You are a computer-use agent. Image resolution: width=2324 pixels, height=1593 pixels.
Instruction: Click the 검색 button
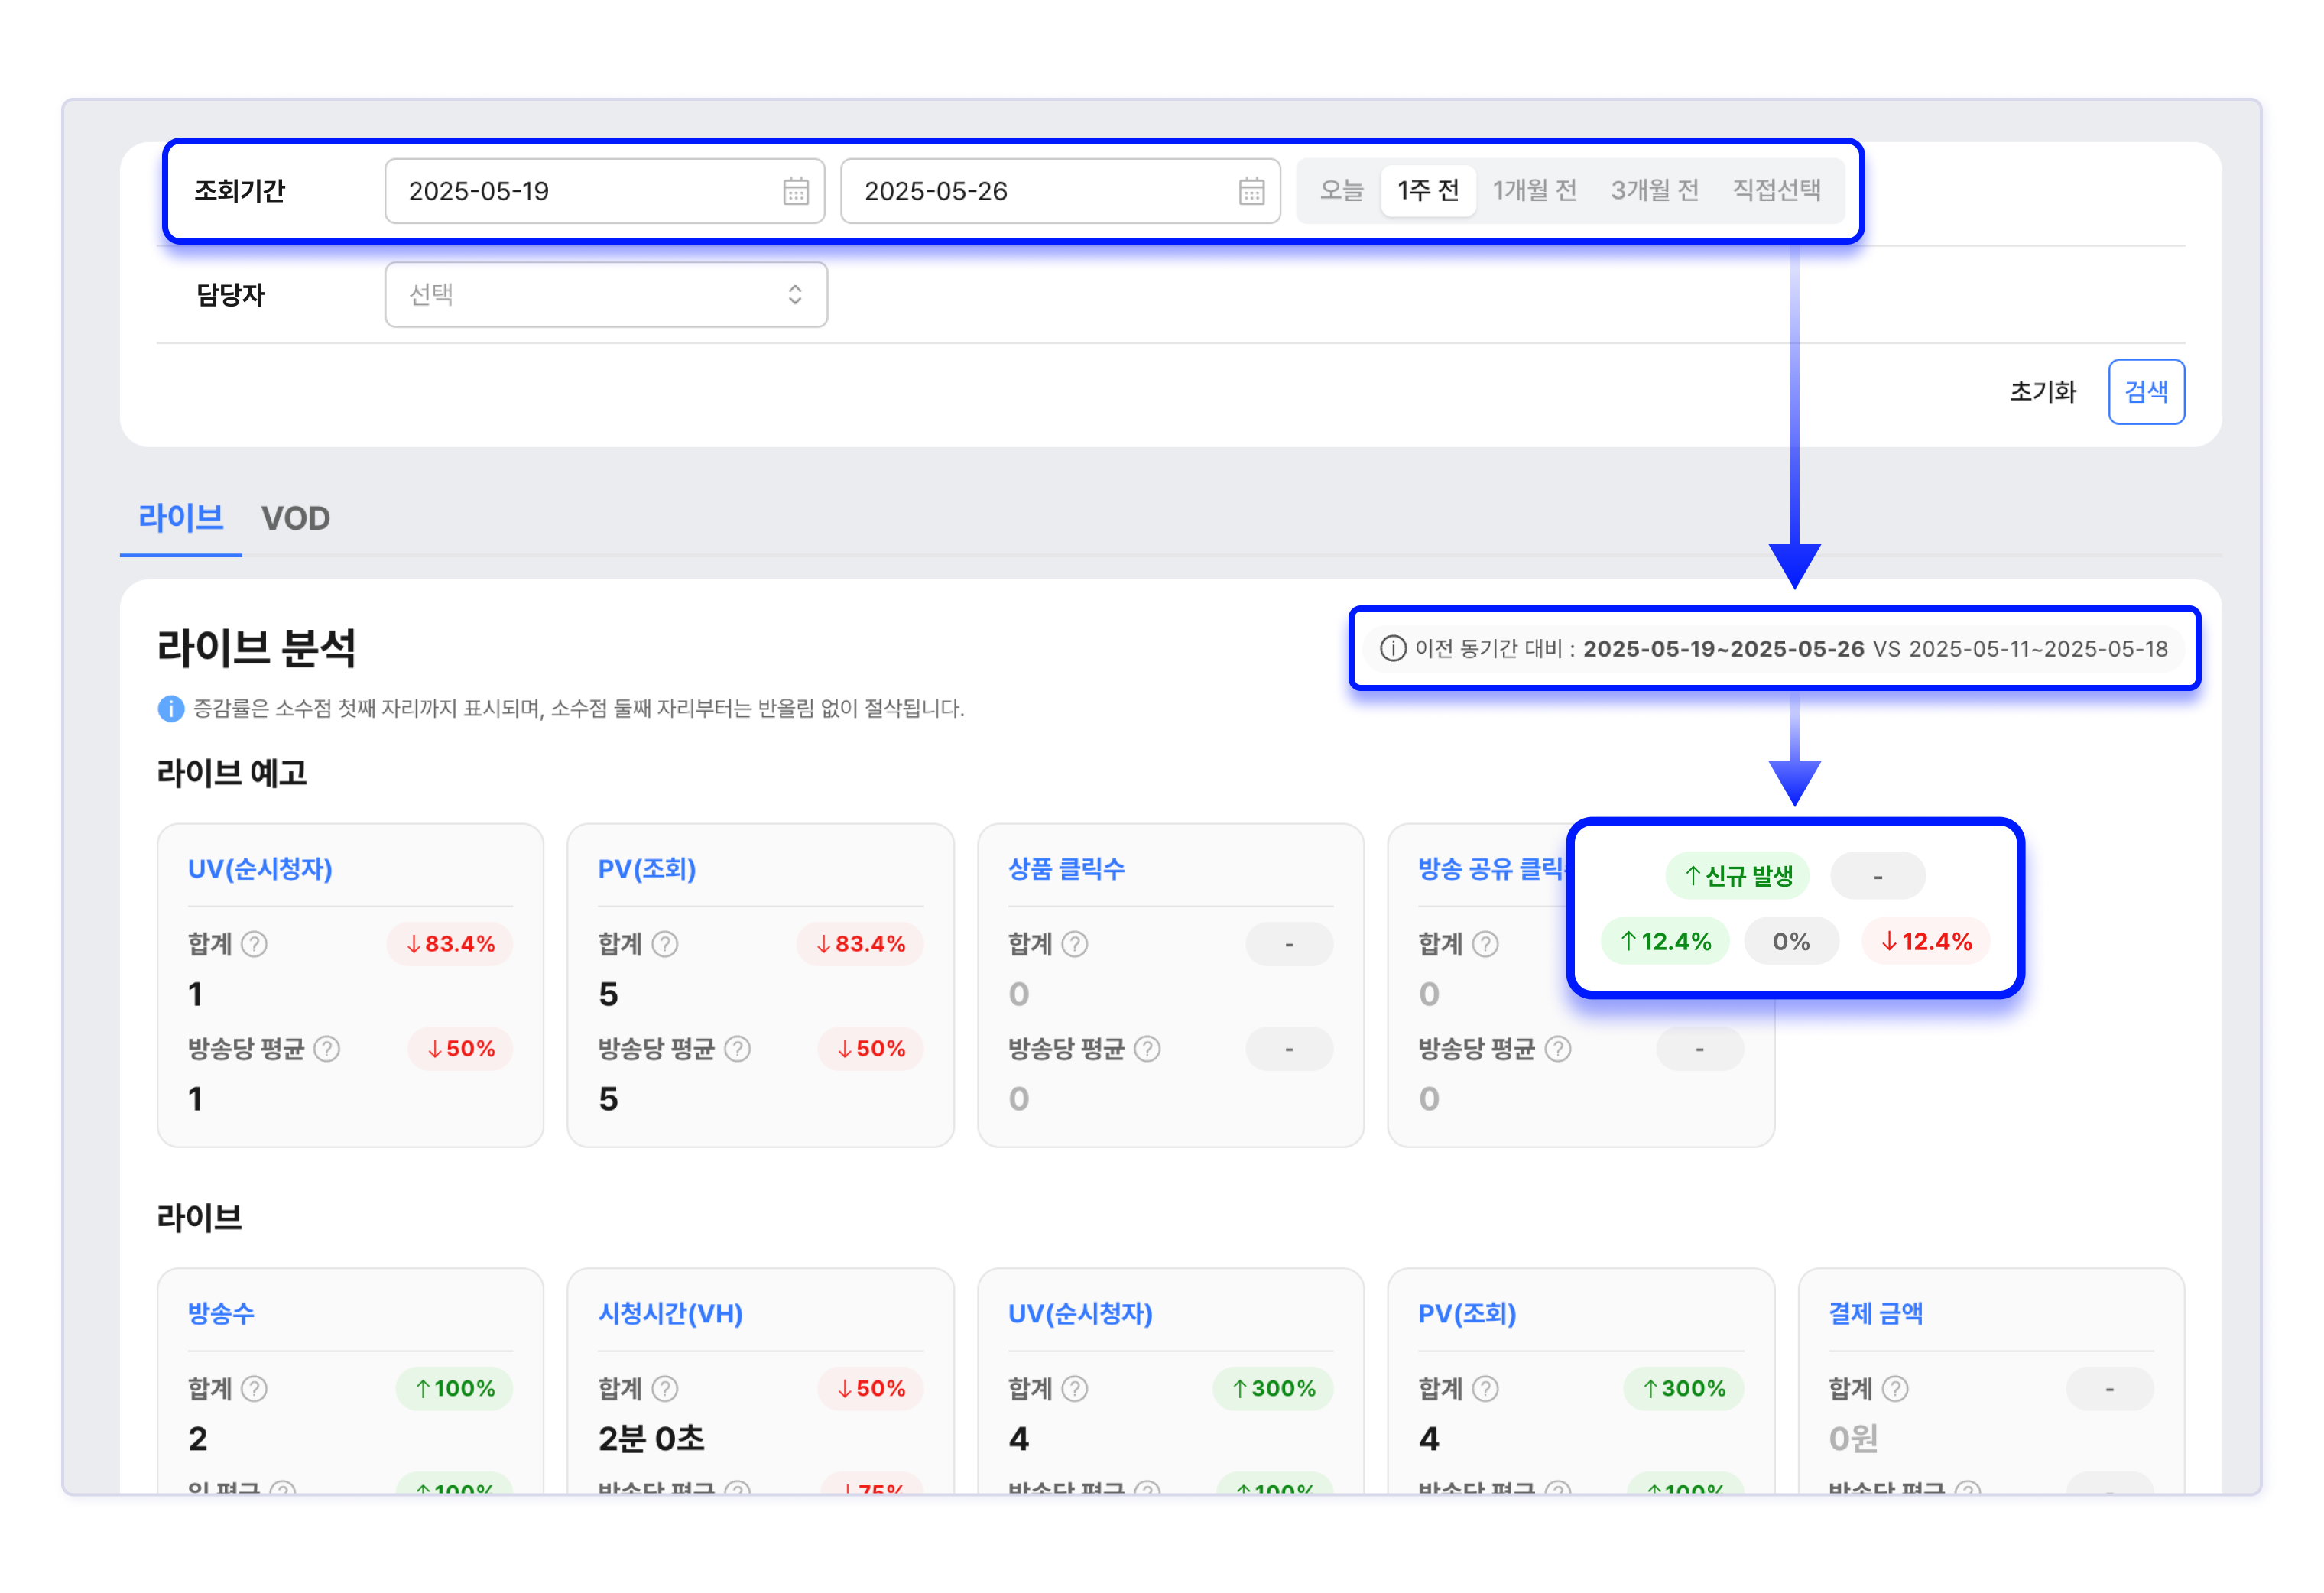pyautogui.click(x=2145, y=392)
